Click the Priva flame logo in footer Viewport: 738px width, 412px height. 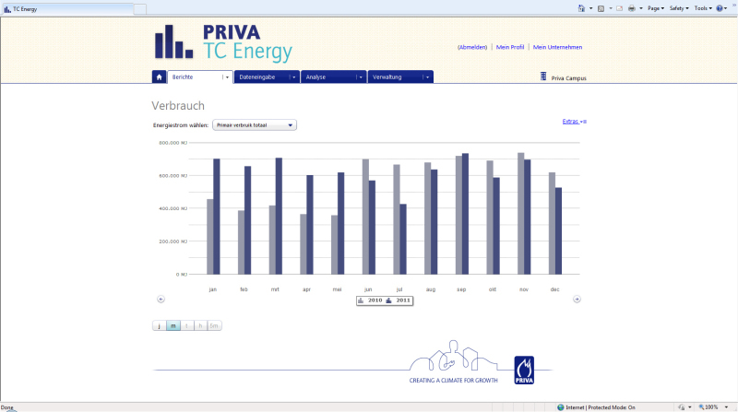pyautogui.click(x=524, y=371)
